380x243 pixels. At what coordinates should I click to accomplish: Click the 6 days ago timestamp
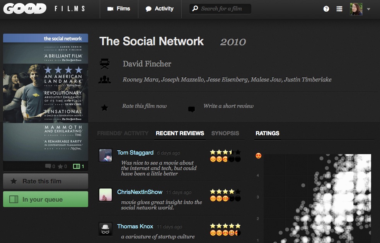tap(169, 153)
